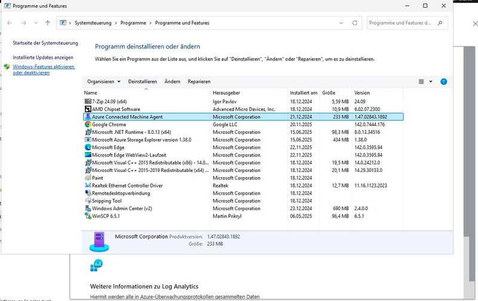Open Installierte Updates anzeigen link

43,57
